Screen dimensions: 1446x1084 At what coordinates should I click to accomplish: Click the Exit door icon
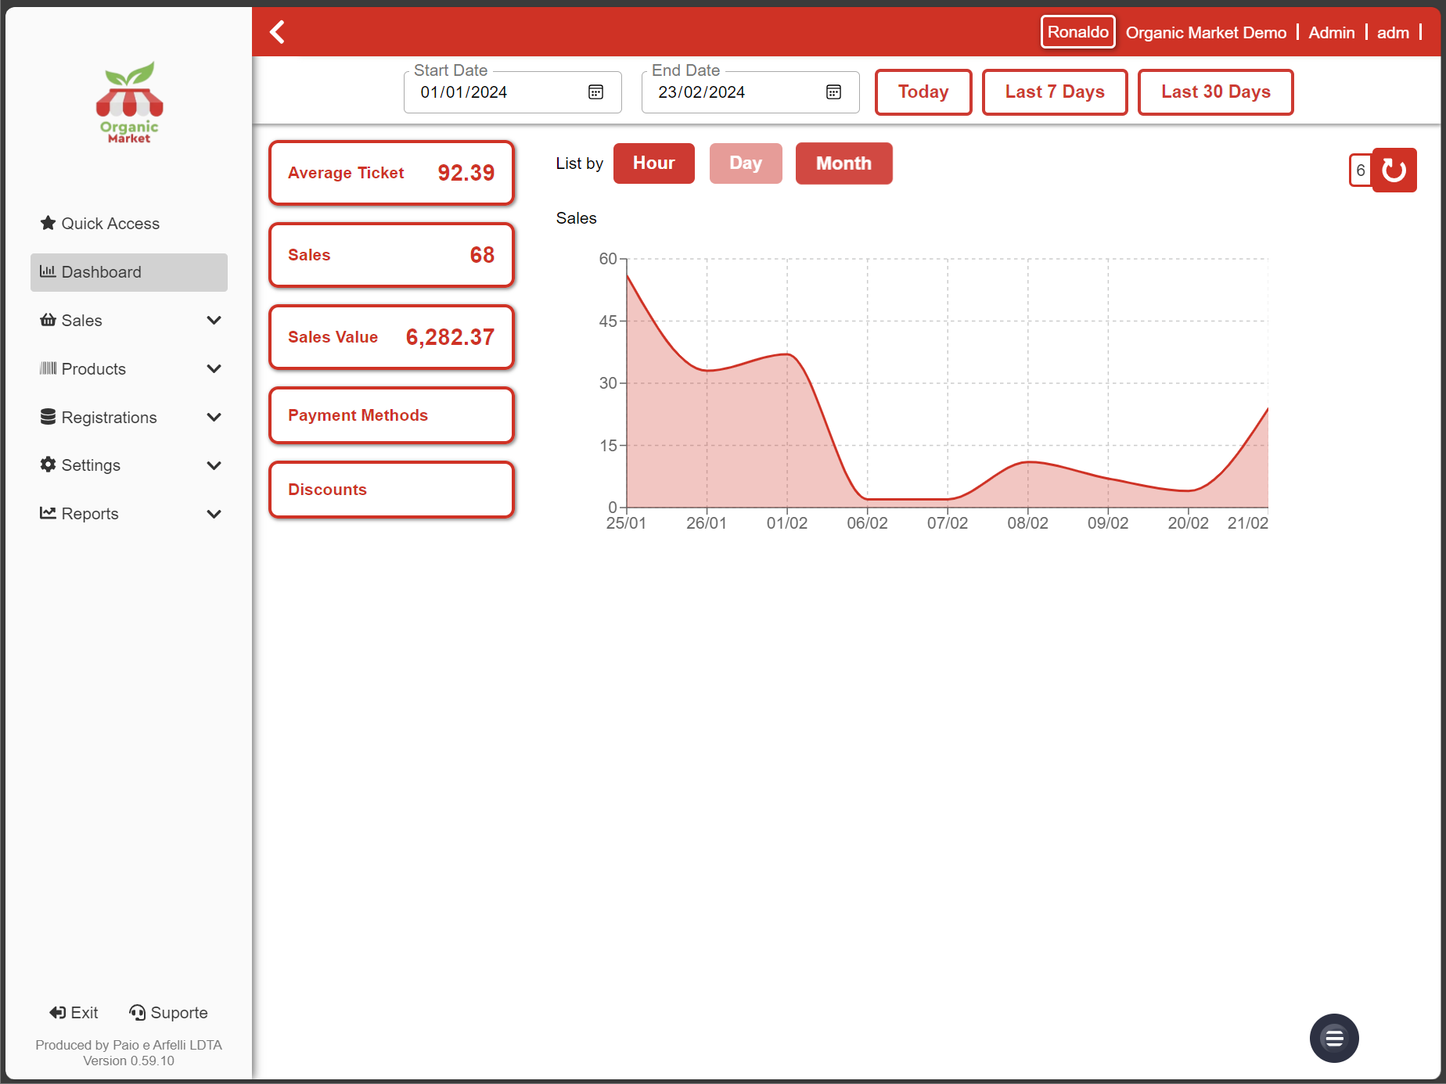(x=58, y=1013)
